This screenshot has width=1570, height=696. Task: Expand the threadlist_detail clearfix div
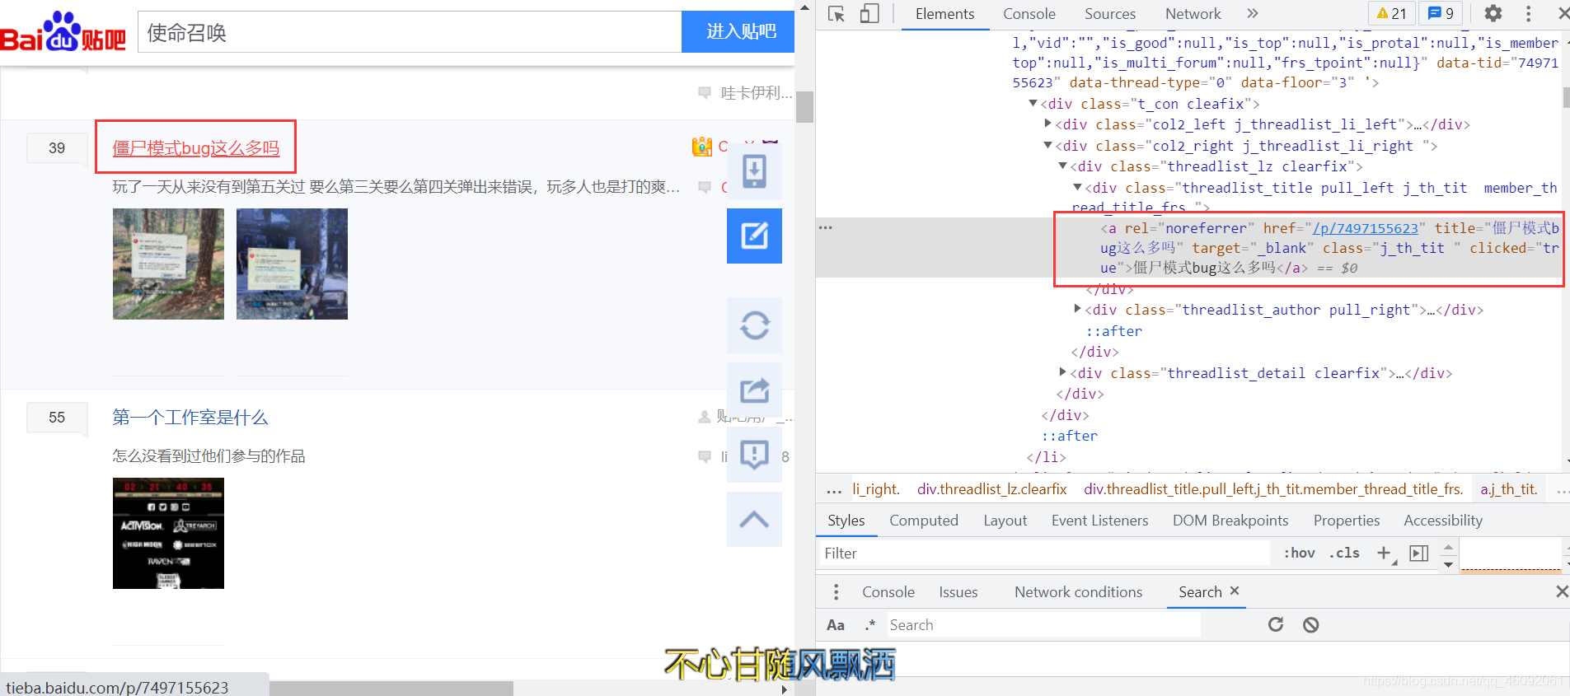tap(1062, 373)
